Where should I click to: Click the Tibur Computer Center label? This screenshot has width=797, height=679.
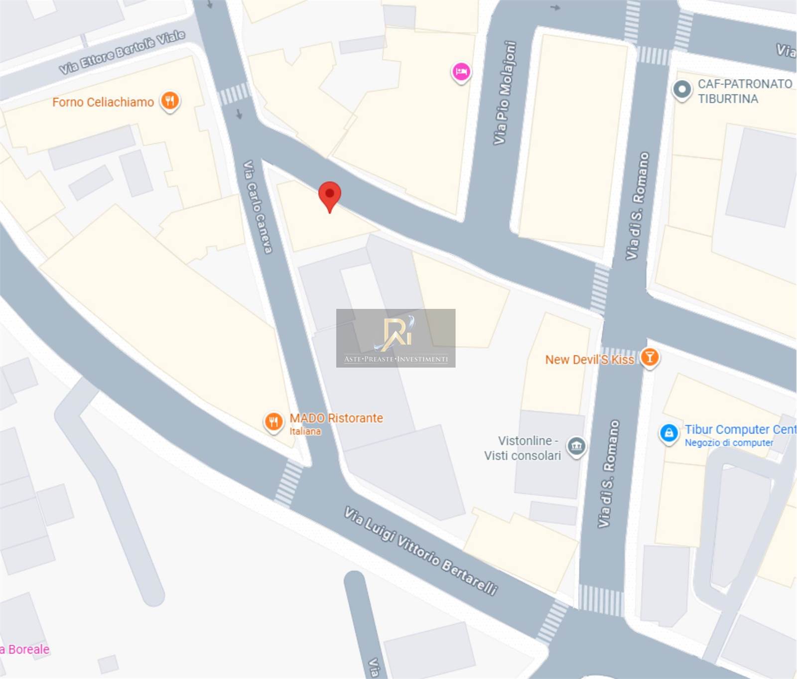[x=740, y=435]
